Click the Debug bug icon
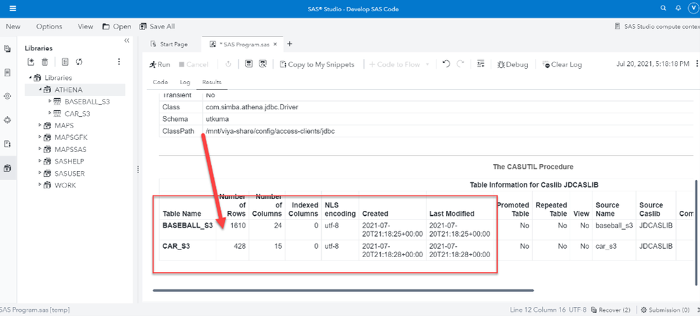Screen dimensions: 700x316 (x=513, y=64)
